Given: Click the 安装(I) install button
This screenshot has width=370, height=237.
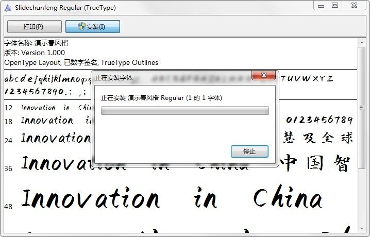Looking at the screenshot, I should (93, 26).
